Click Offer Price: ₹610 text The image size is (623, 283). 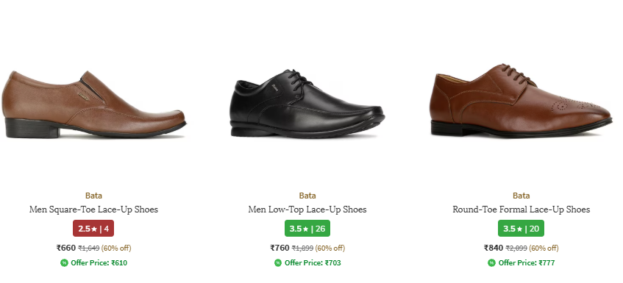99,262
